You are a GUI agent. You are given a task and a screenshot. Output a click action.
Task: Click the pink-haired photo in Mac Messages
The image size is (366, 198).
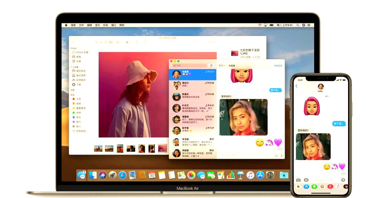pyautogui.click(x=243, y=117)
